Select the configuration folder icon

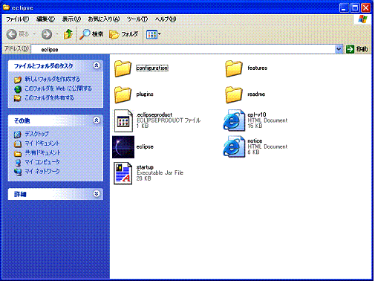(x=123, y=68)
